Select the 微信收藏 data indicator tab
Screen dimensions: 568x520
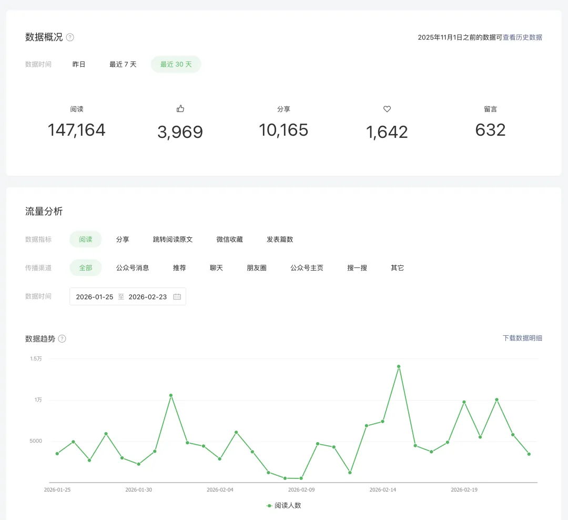click(x=229, y=239)
